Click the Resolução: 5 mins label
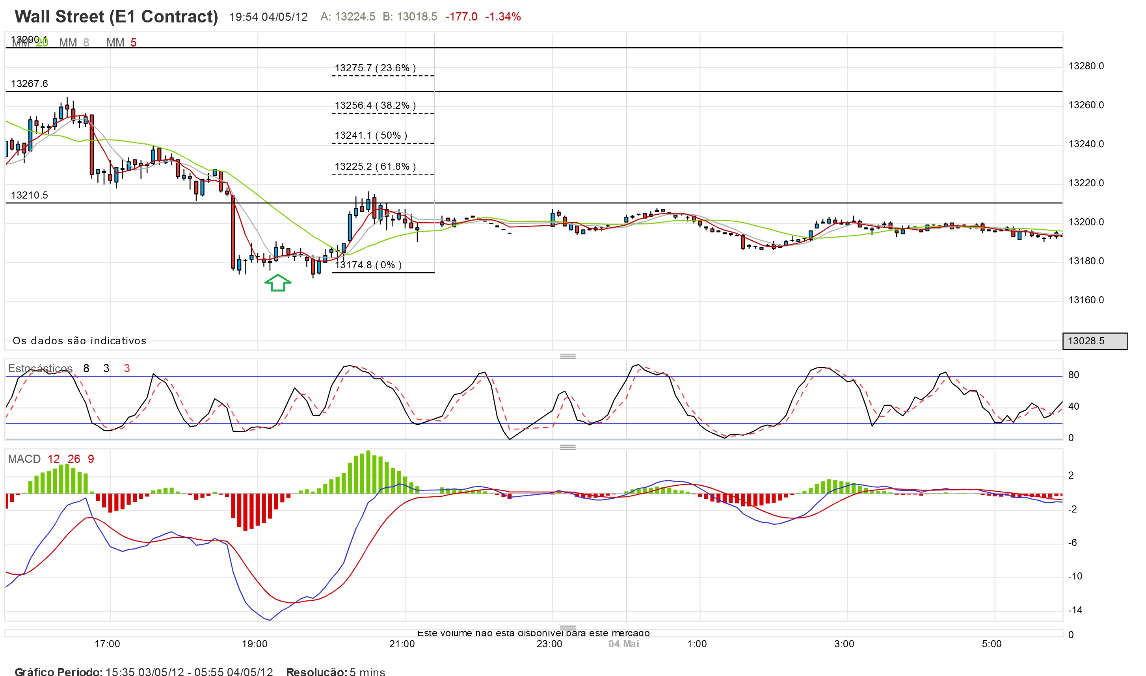The height and width of the screenshot is (676, 1146). click(x=336, y=671)
